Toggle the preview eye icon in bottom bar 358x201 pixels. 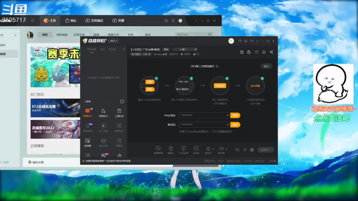coord(245,150)
